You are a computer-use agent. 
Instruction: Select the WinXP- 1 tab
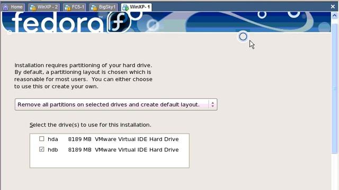coord(137,7)
